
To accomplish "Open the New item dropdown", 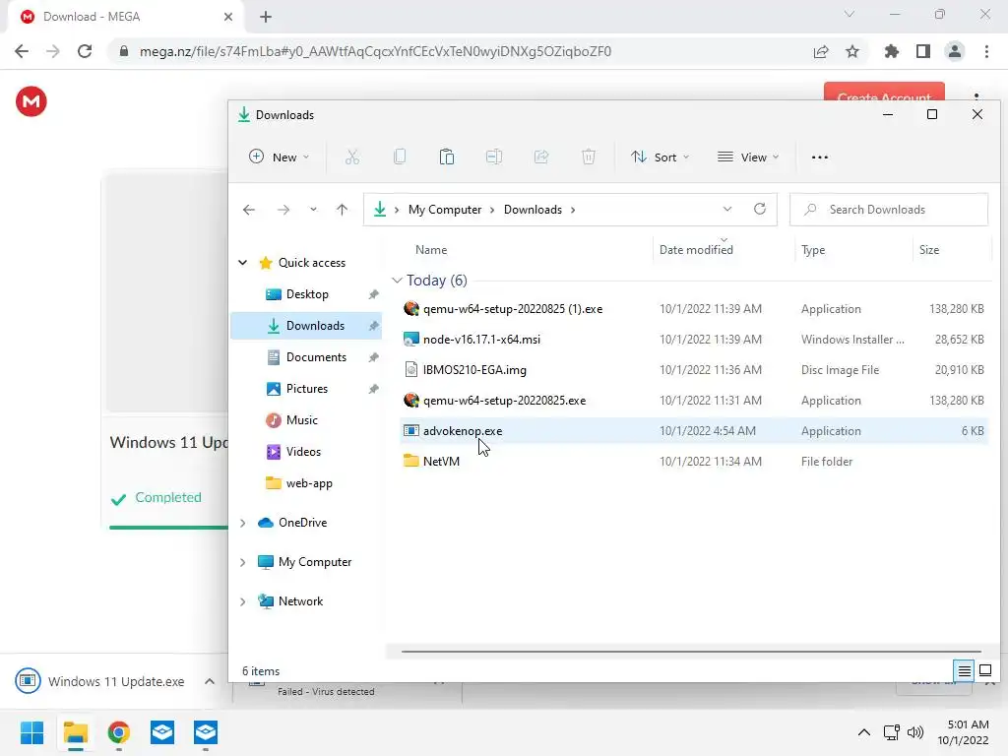I will click(279, 157).
